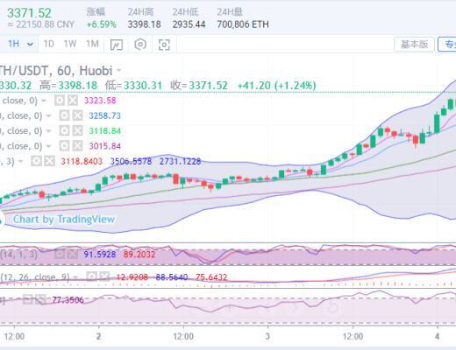Image resolution: width=456 pixels, height=350 pixels.
Task: Switch to 1W timeframe
Action: [x=70, y=44]
